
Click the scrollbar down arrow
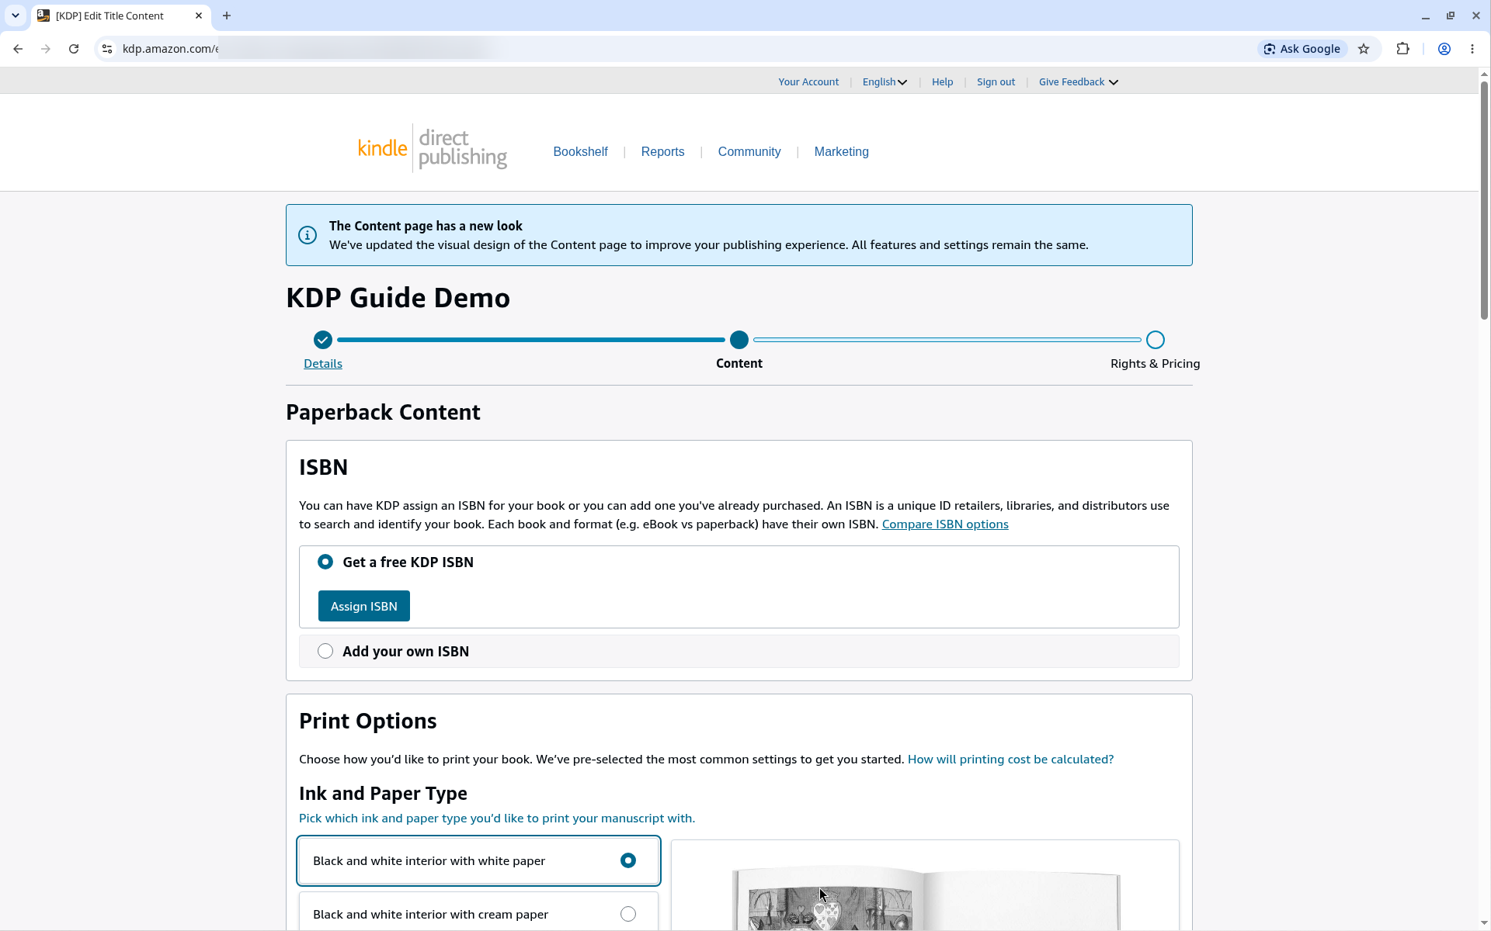(1484, 923)
